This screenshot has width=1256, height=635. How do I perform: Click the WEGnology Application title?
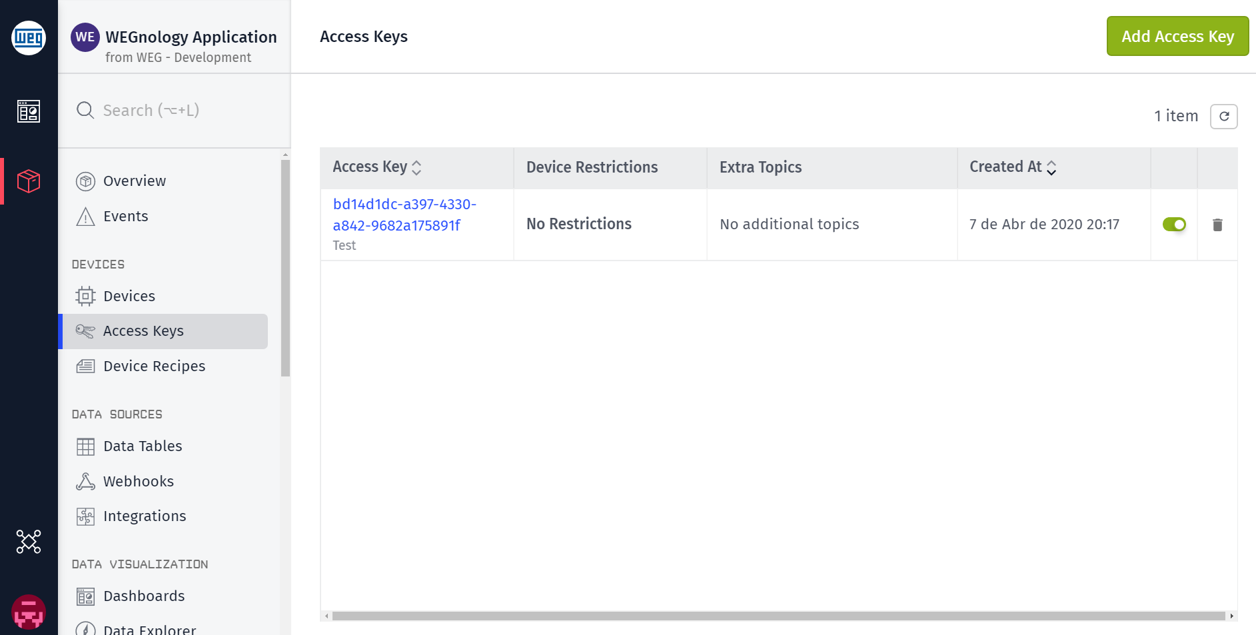click(x=191, y=37)
